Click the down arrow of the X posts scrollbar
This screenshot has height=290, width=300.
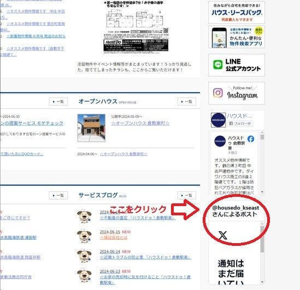coord(262,282)
